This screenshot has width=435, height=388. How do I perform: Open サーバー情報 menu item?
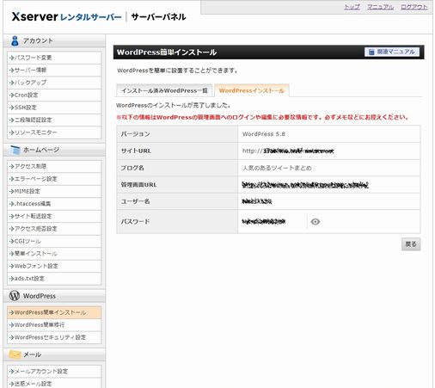tap(54, 70)
